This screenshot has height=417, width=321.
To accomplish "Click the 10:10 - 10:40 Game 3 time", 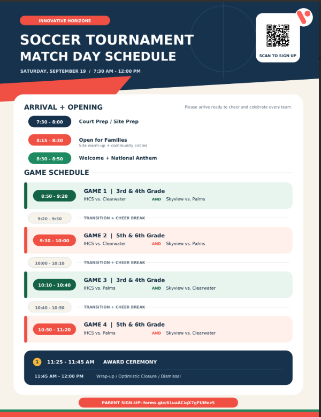I will pos(54,285).
